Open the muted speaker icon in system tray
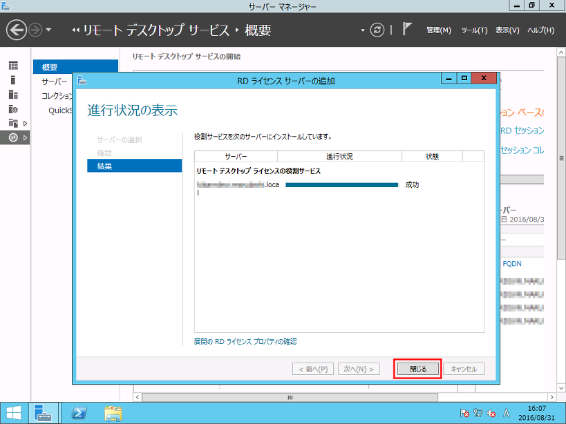The image size is (566, 424). pyautogui.click(x=492, y=413)
